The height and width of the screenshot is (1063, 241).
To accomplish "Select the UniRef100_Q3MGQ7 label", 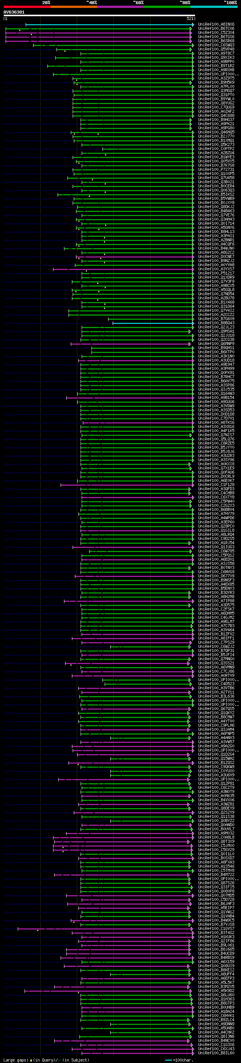I will click(x=216, y=91).
